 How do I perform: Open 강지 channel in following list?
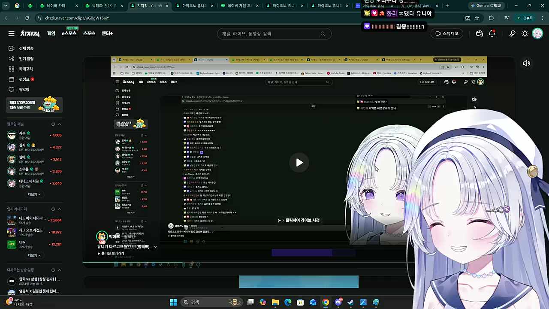(35, 148)
